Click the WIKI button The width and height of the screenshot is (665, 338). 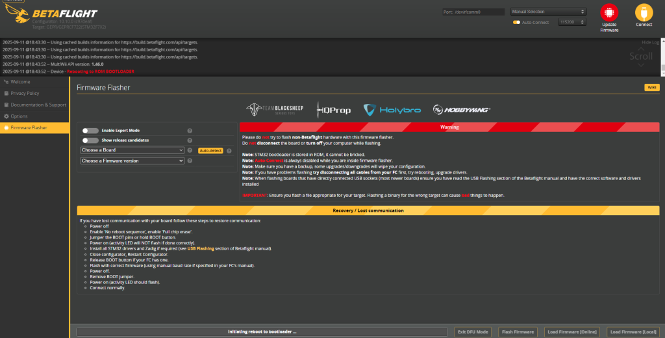coord(652,88)
